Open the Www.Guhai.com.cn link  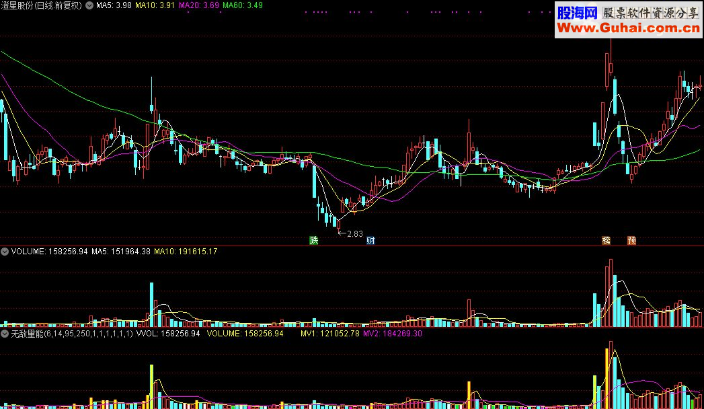click(629, 28)
